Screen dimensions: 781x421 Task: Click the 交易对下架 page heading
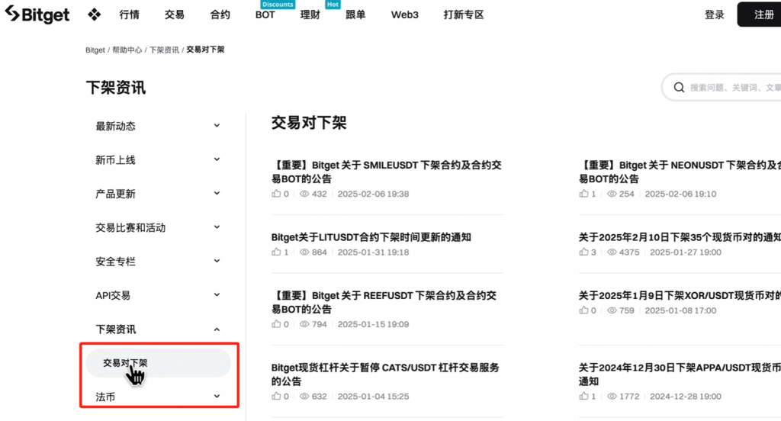tap(309, 123)
